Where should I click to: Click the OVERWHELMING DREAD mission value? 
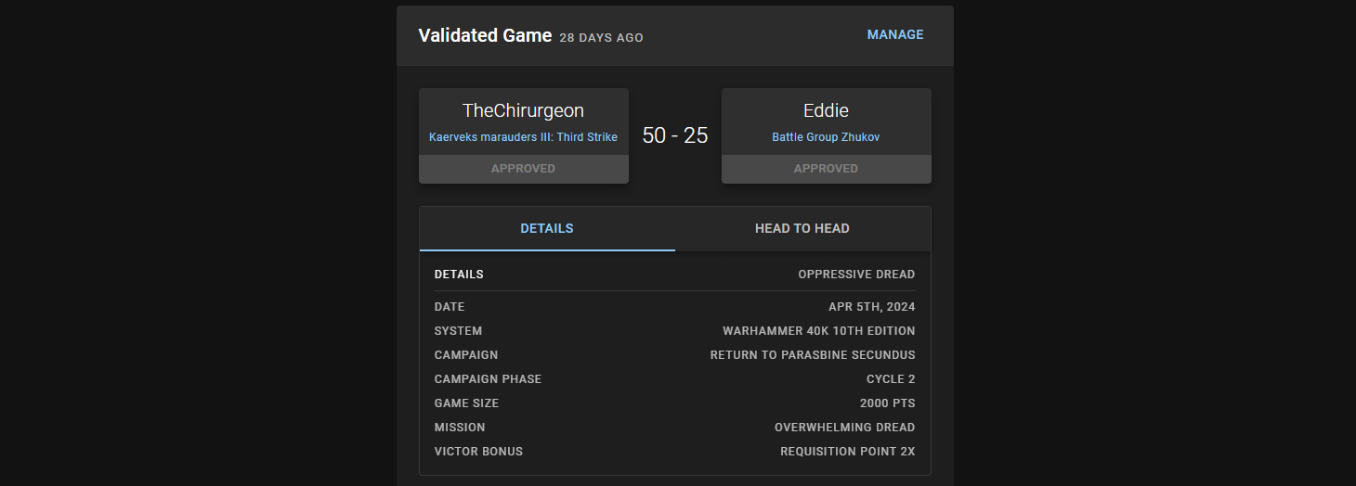point(844,428)
